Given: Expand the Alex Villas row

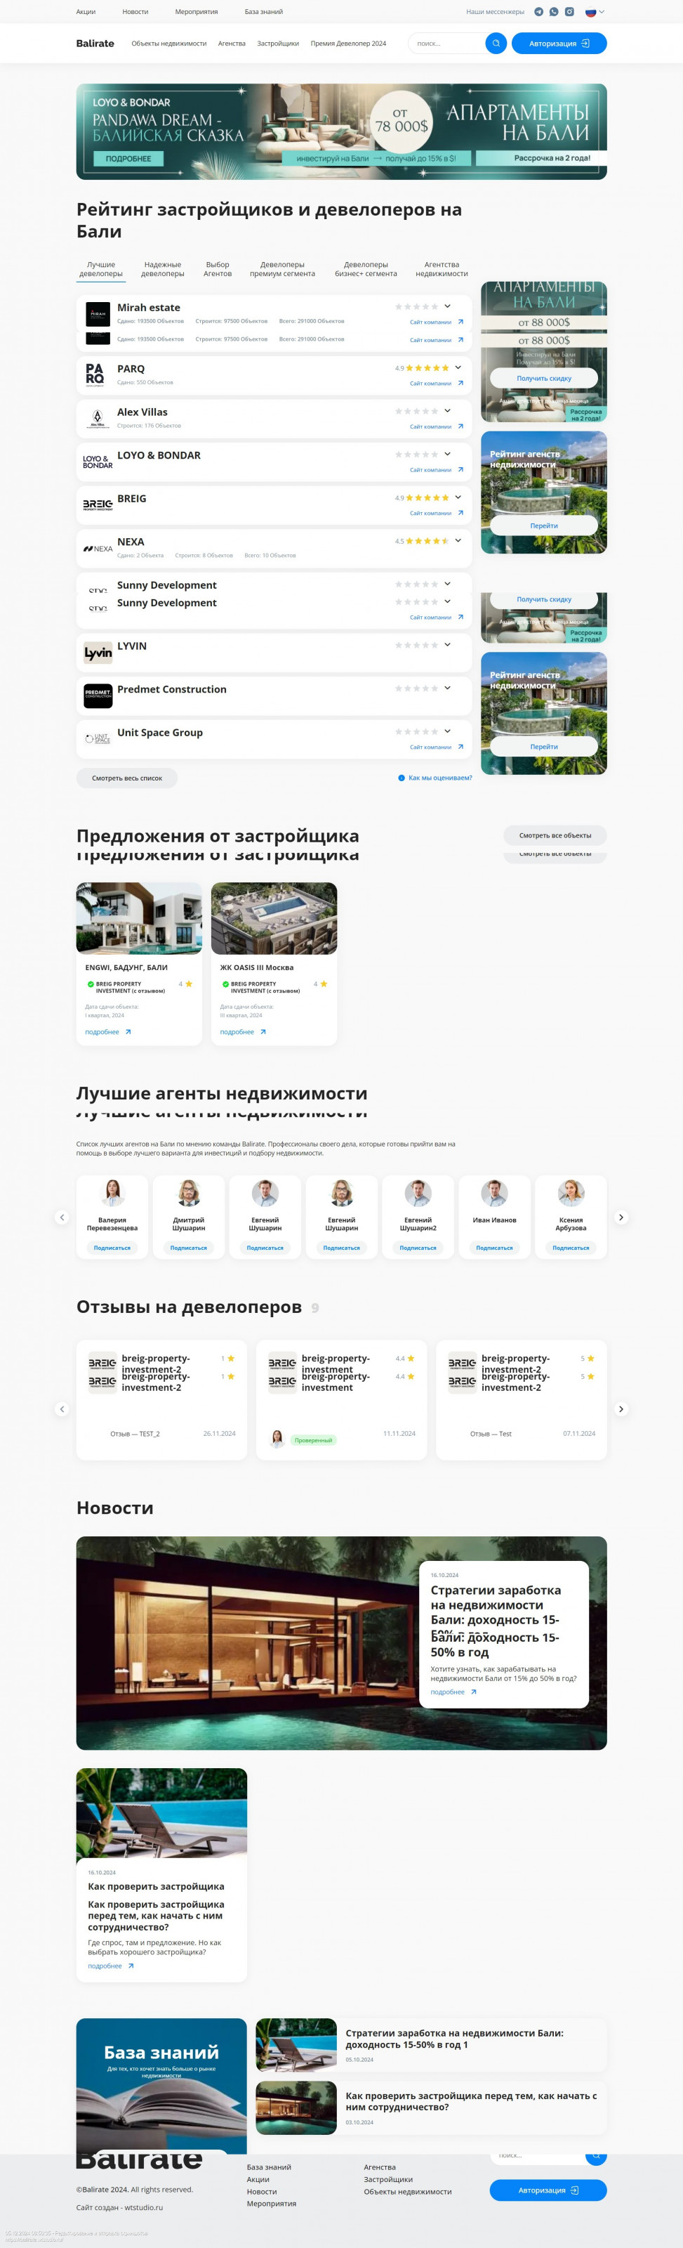Looking at the screenshot, I should pos(447,410).
